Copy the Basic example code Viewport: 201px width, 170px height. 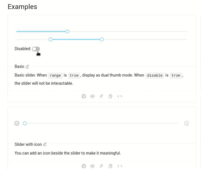(x=110, y=96)
